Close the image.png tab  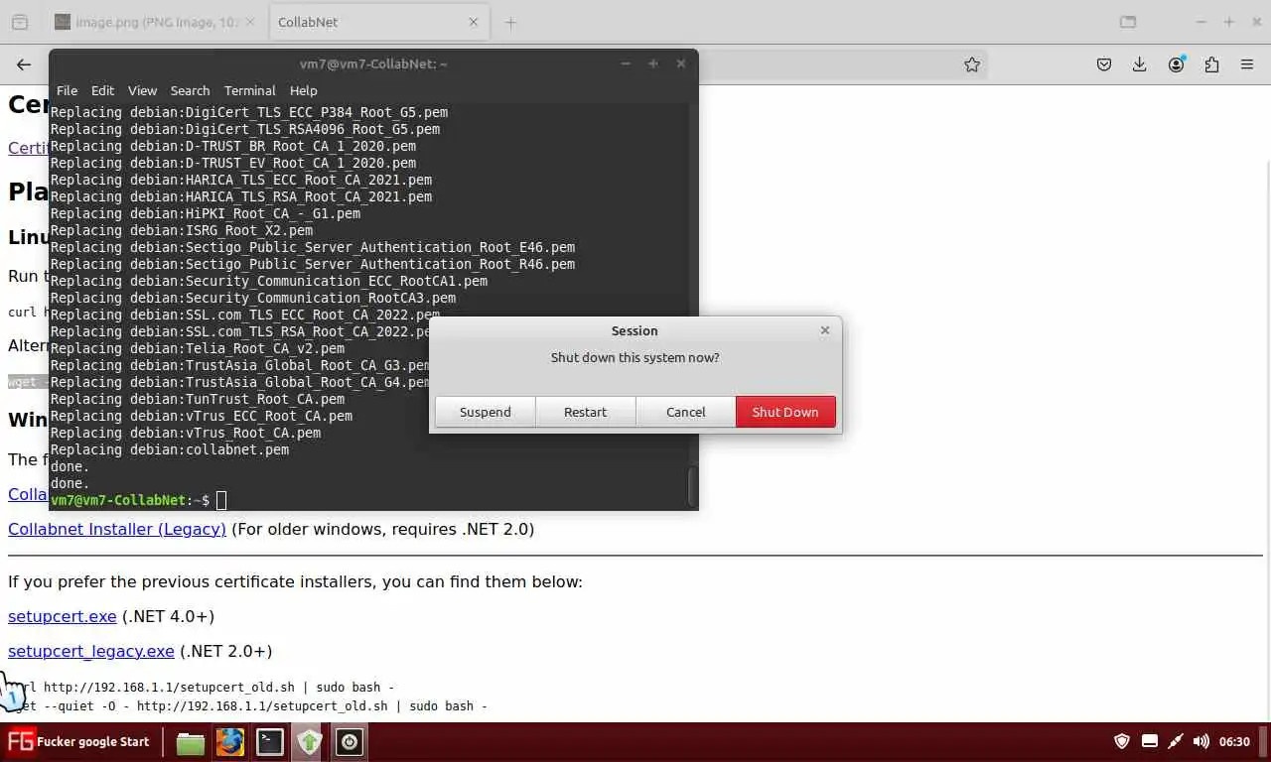(251, 22)
